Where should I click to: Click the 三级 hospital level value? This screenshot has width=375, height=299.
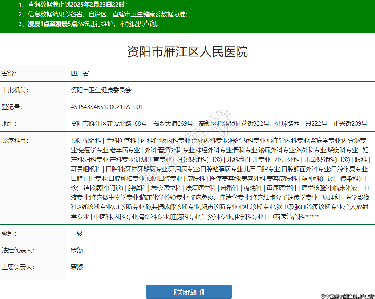pos(77,233)
